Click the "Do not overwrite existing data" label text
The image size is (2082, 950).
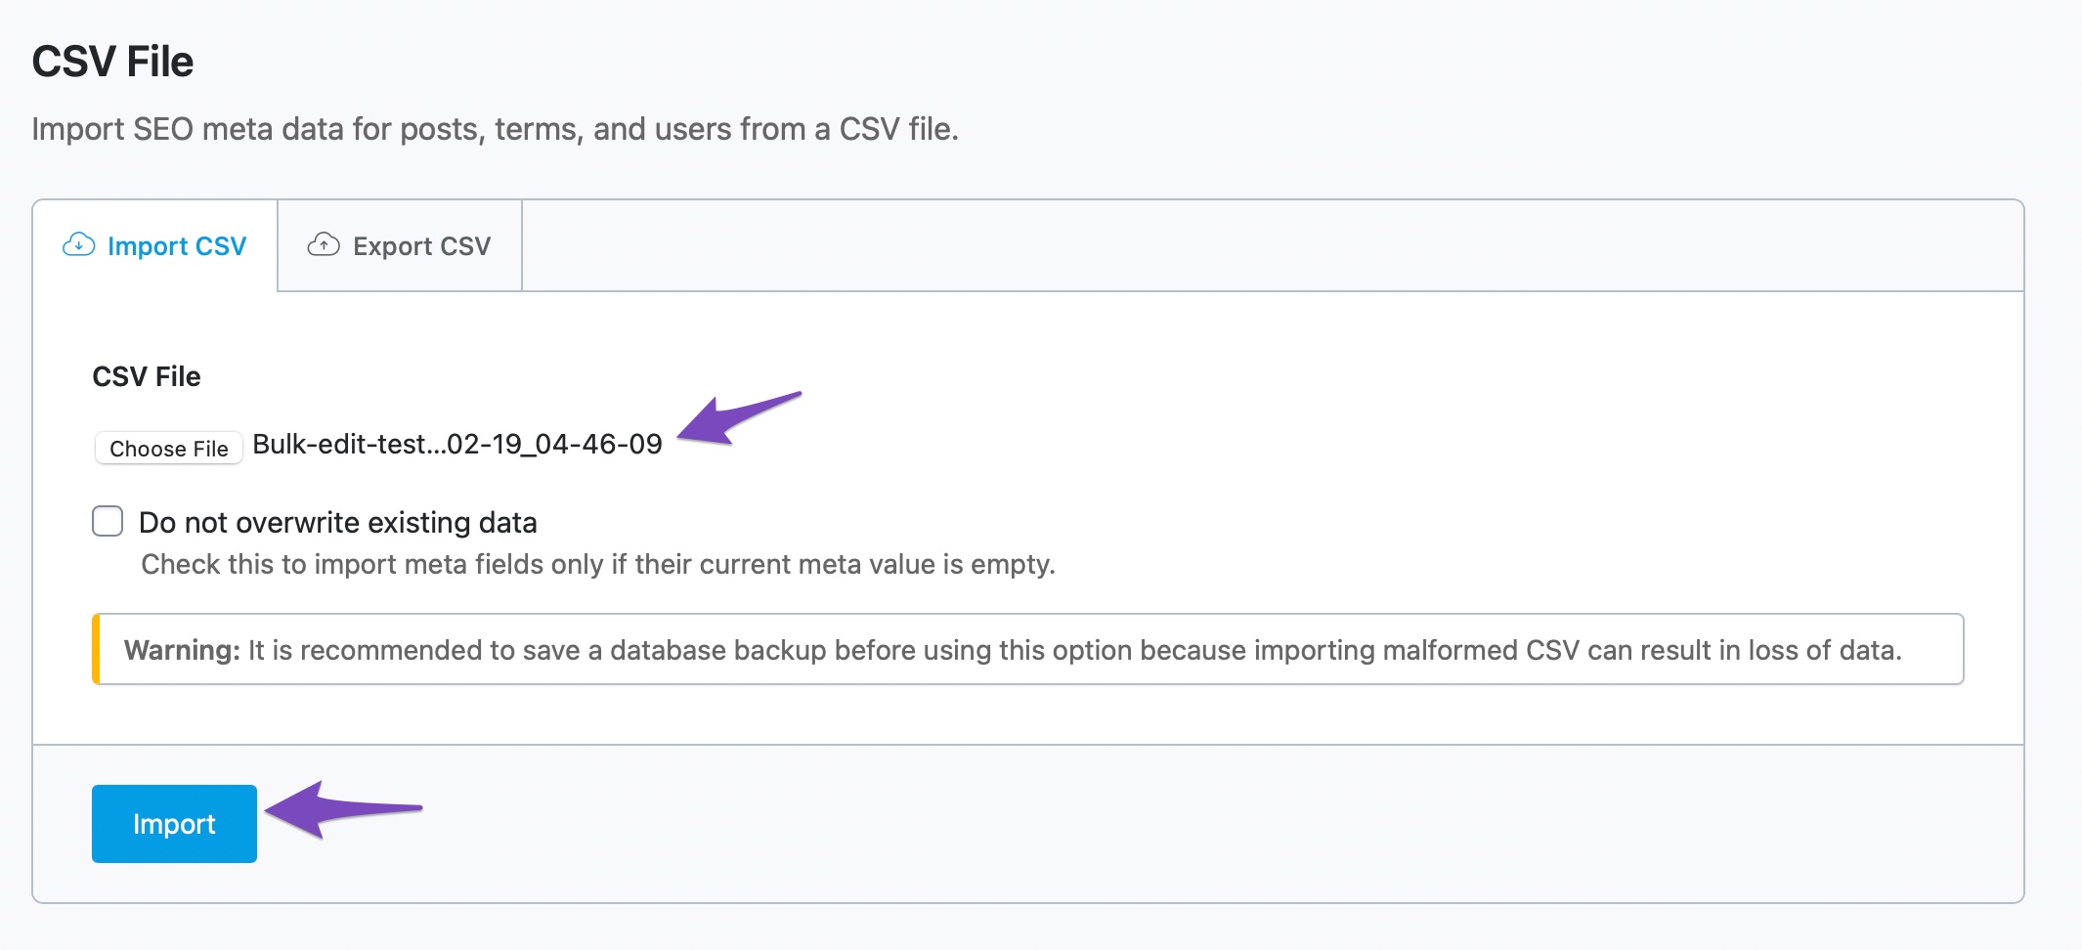[x=338, y=523]
